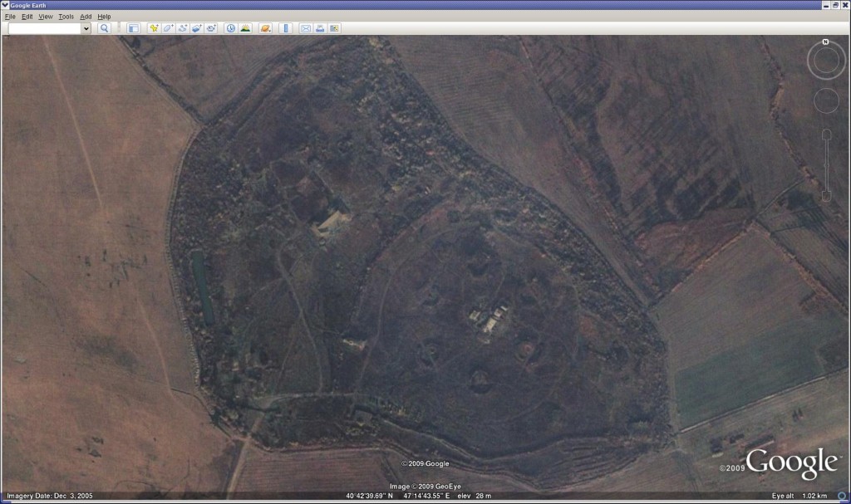
Task: Show historical imagery clock icon
Action: [230, 28]
